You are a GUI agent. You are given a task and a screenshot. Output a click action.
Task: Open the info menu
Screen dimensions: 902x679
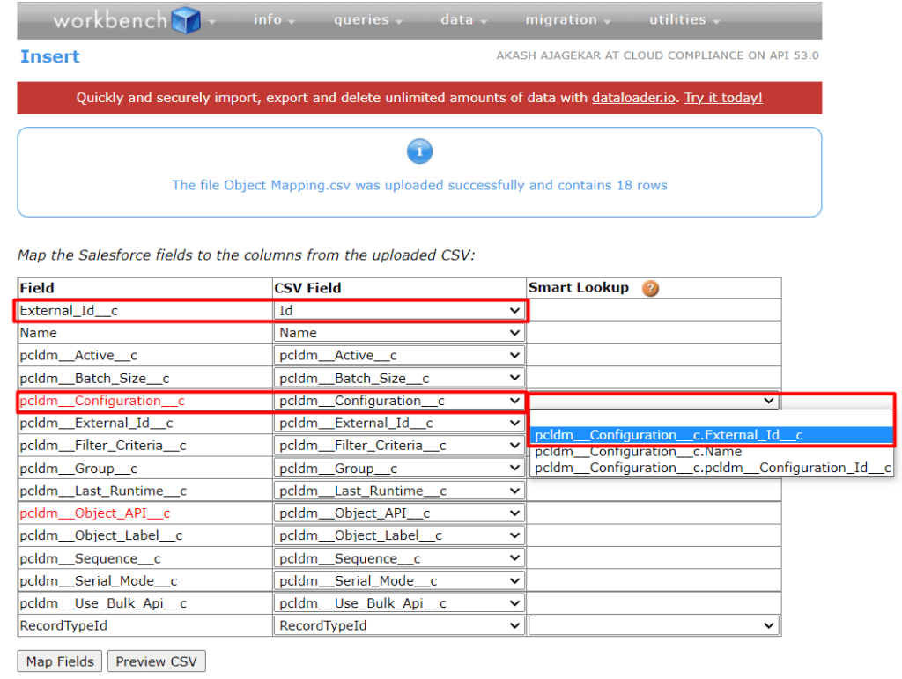(x=273, y=19)
